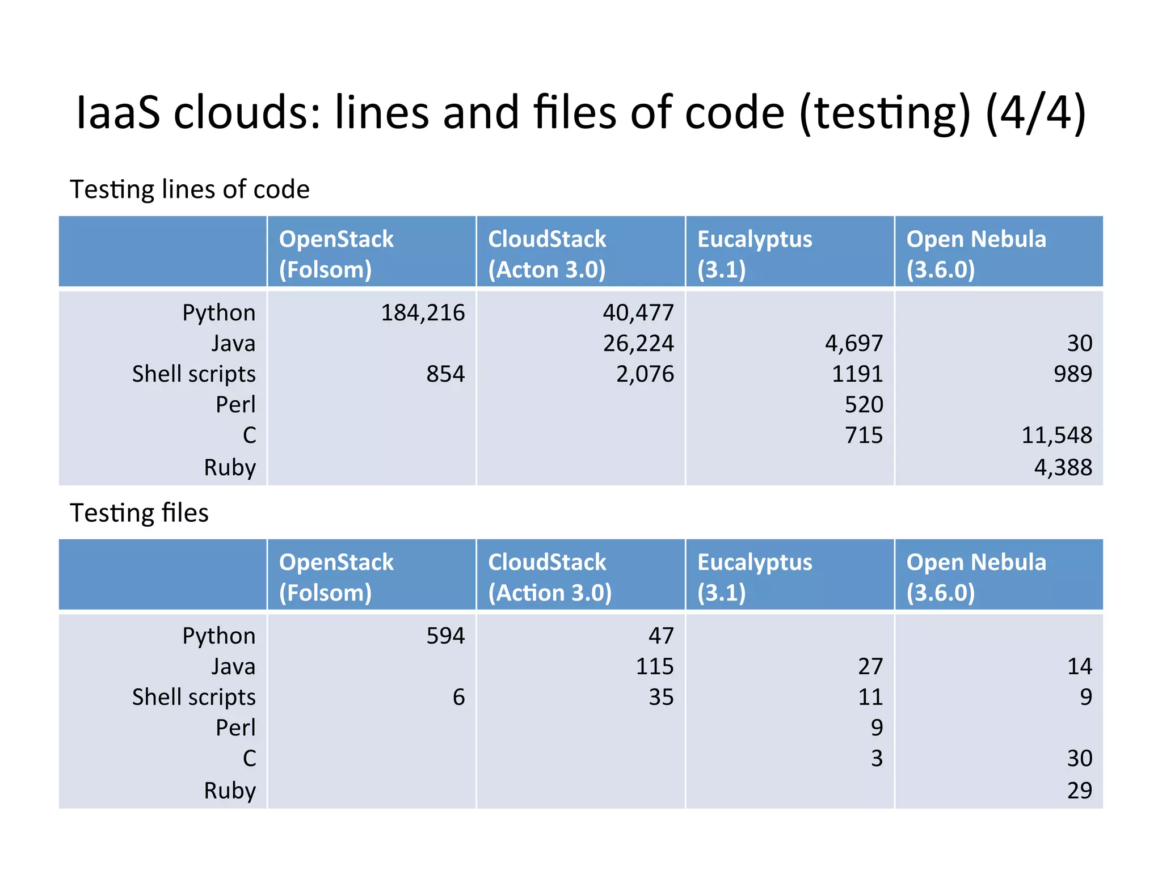Click the 40,477 CloudStack Python value
1162x871 pixels.
coord(638,313)
